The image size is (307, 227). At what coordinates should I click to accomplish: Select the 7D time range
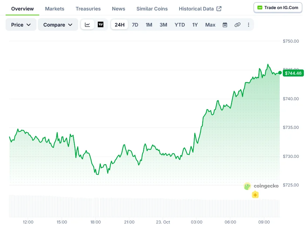coord(135,25)
